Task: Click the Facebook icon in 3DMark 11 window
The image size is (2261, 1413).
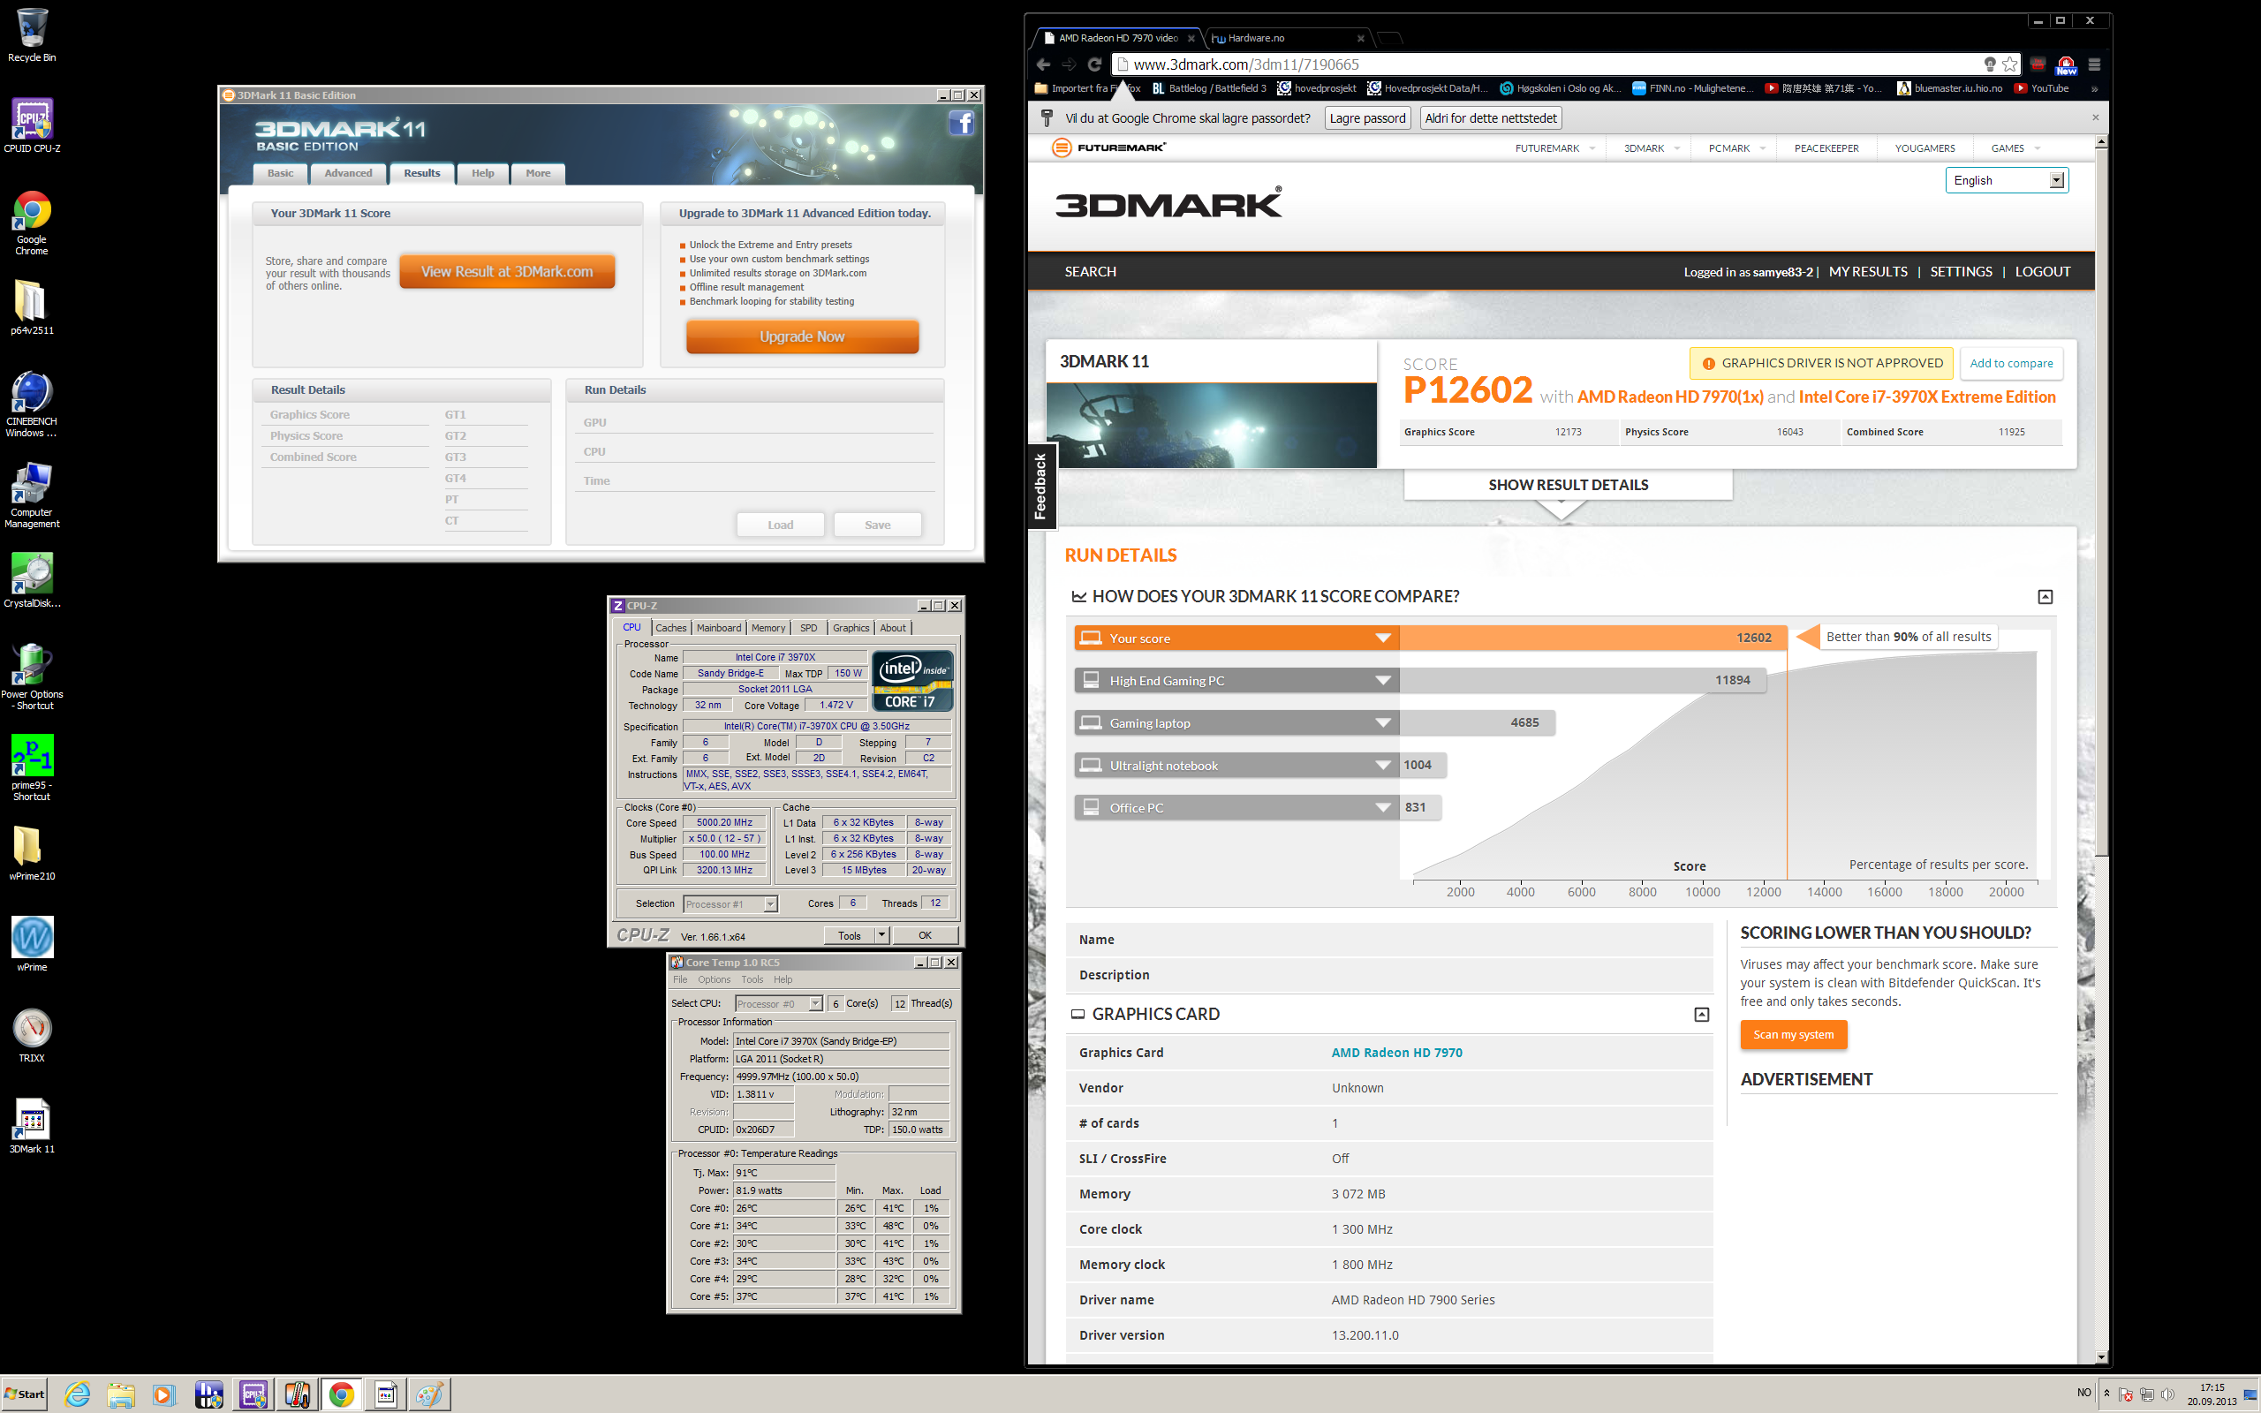Action: [962, 123]
